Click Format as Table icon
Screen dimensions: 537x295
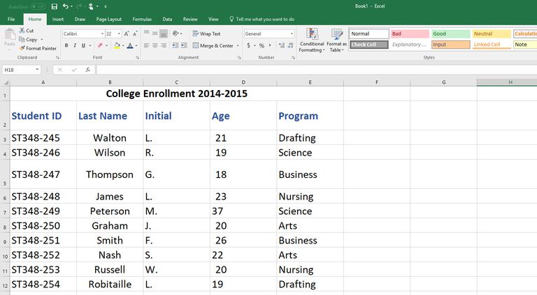336,41
